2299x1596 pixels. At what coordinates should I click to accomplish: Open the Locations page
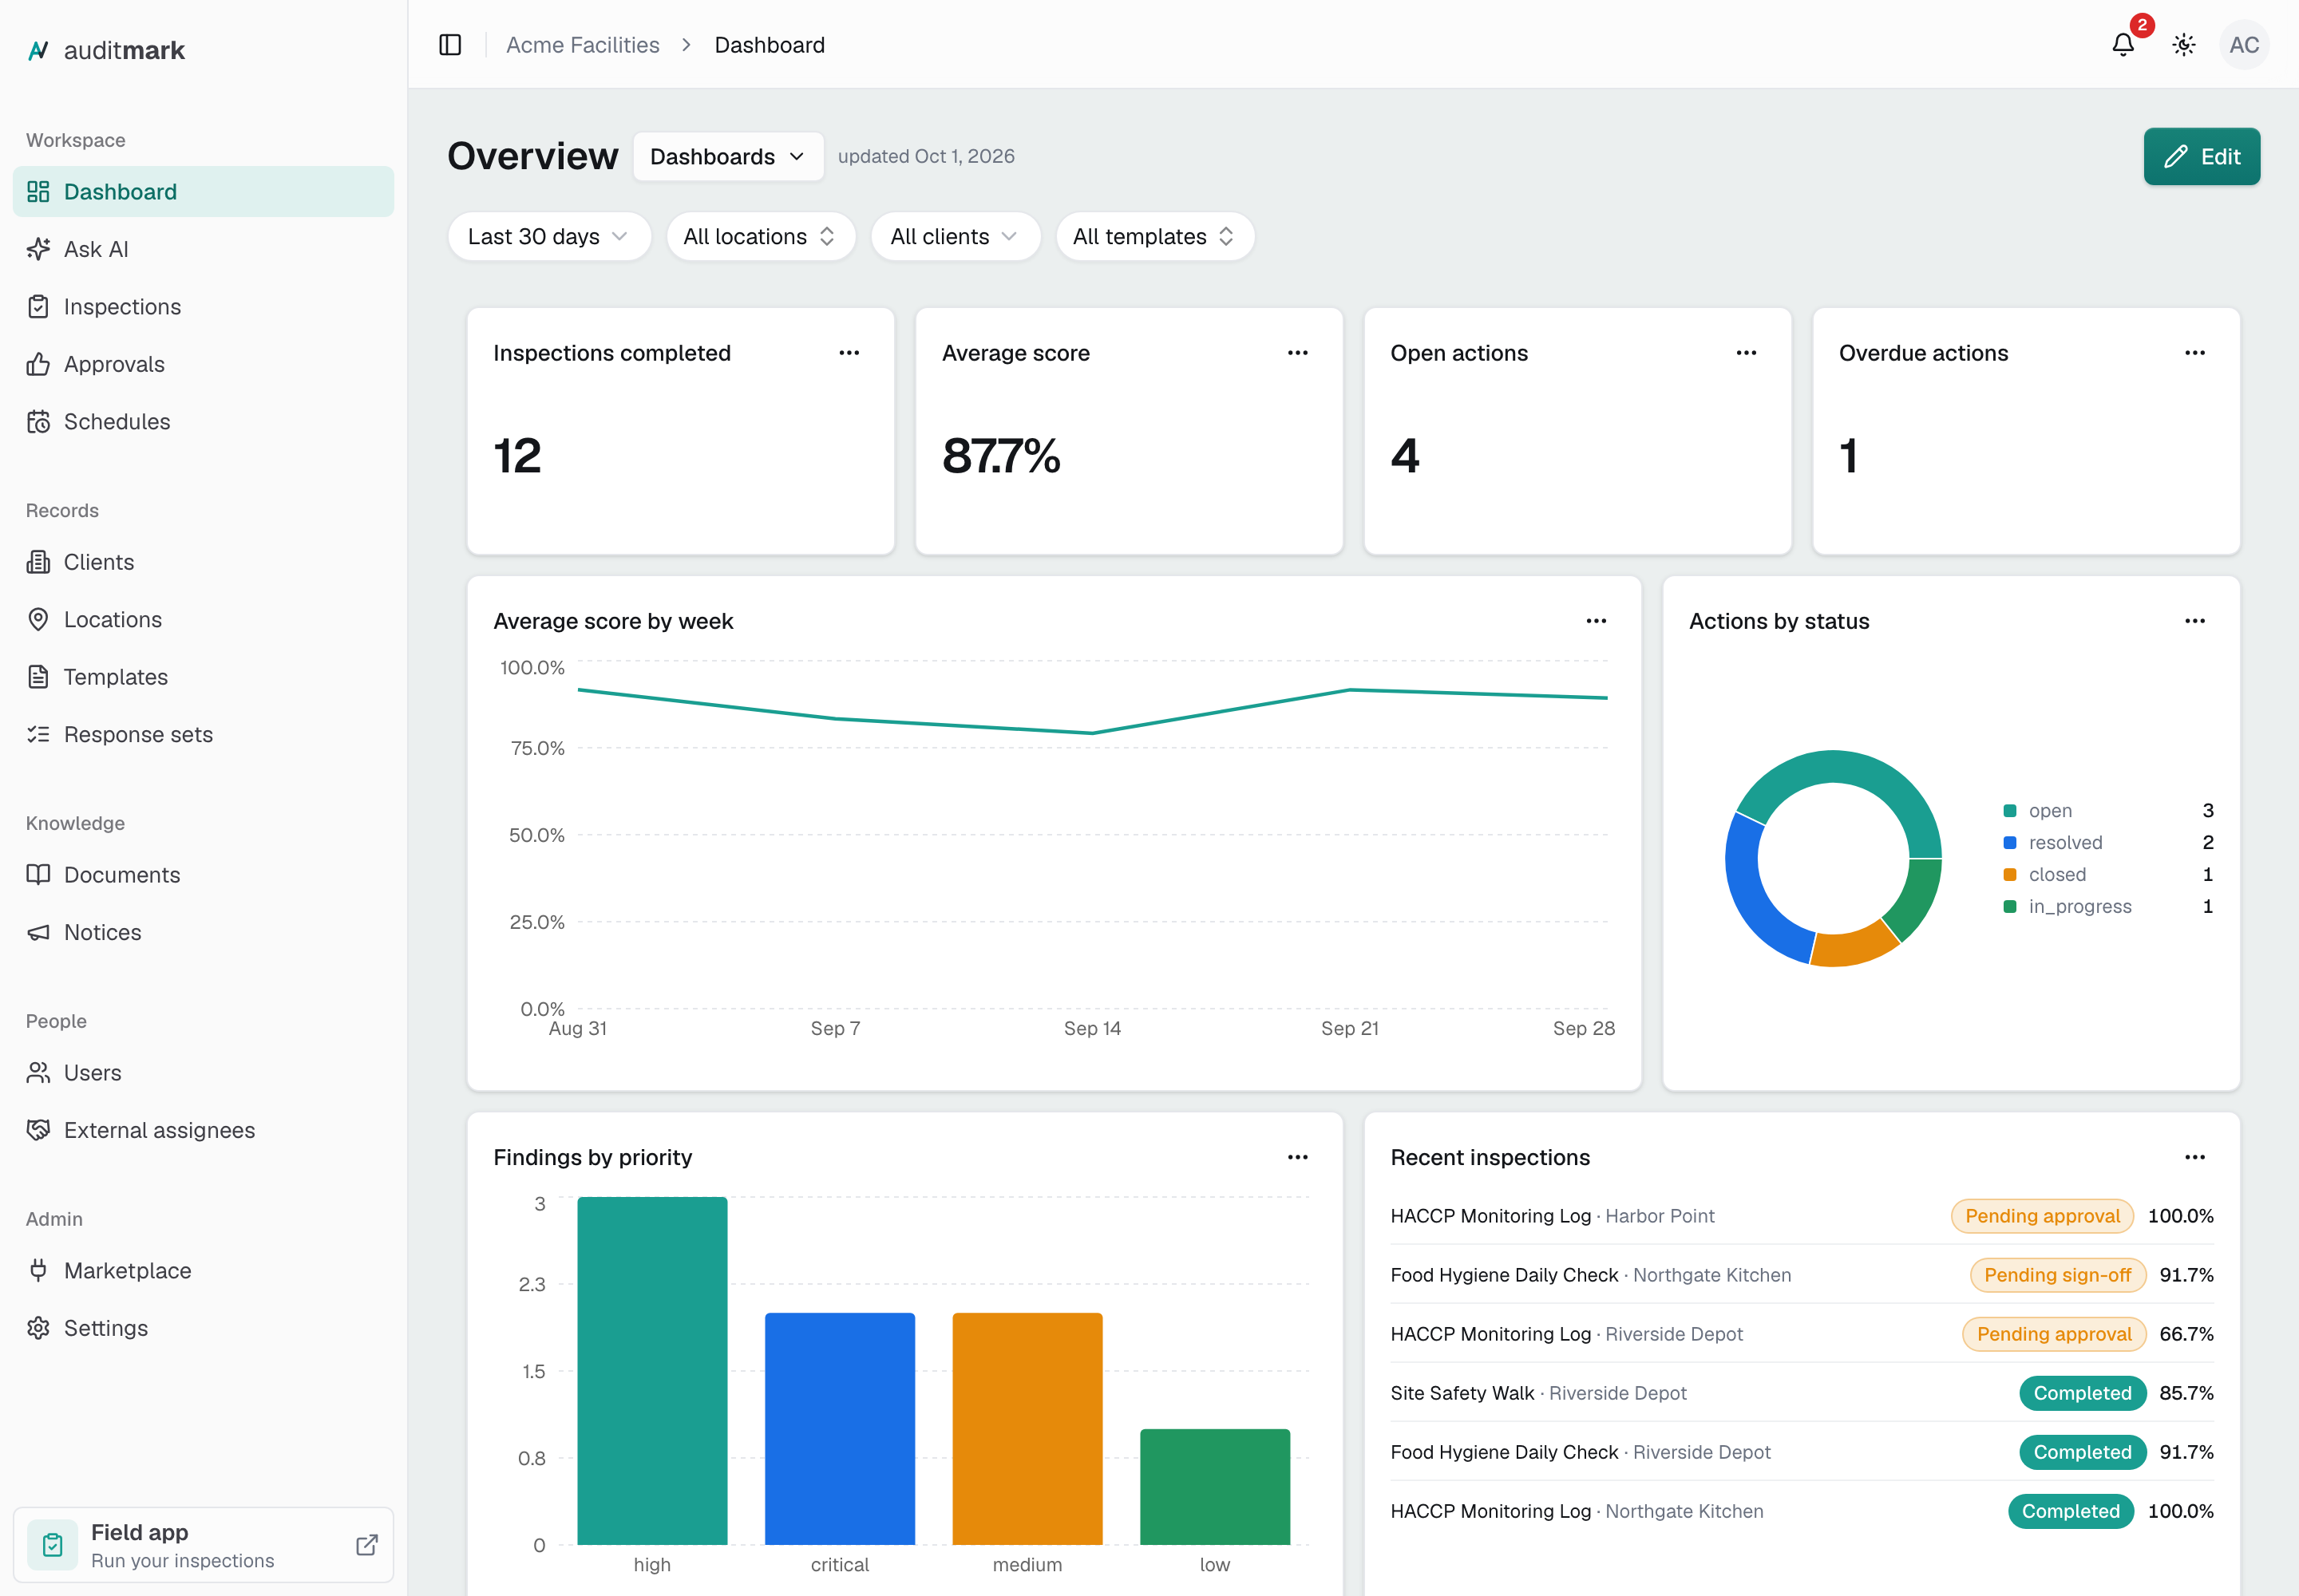pyautogui.click(x=203, y=620)
